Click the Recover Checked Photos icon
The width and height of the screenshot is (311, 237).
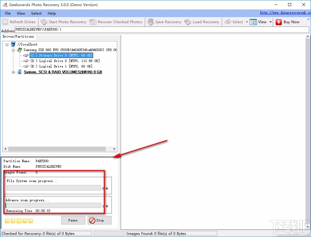click(x=93, y=22)
